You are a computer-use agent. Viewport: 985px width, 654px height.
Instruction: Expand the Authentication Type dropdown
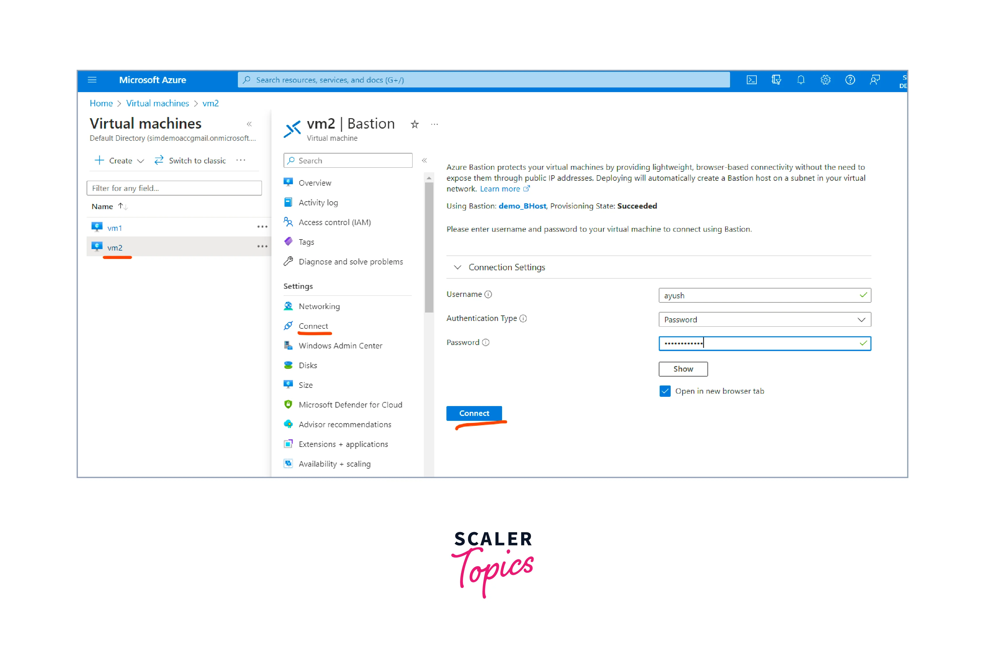(x=862, y=319)
